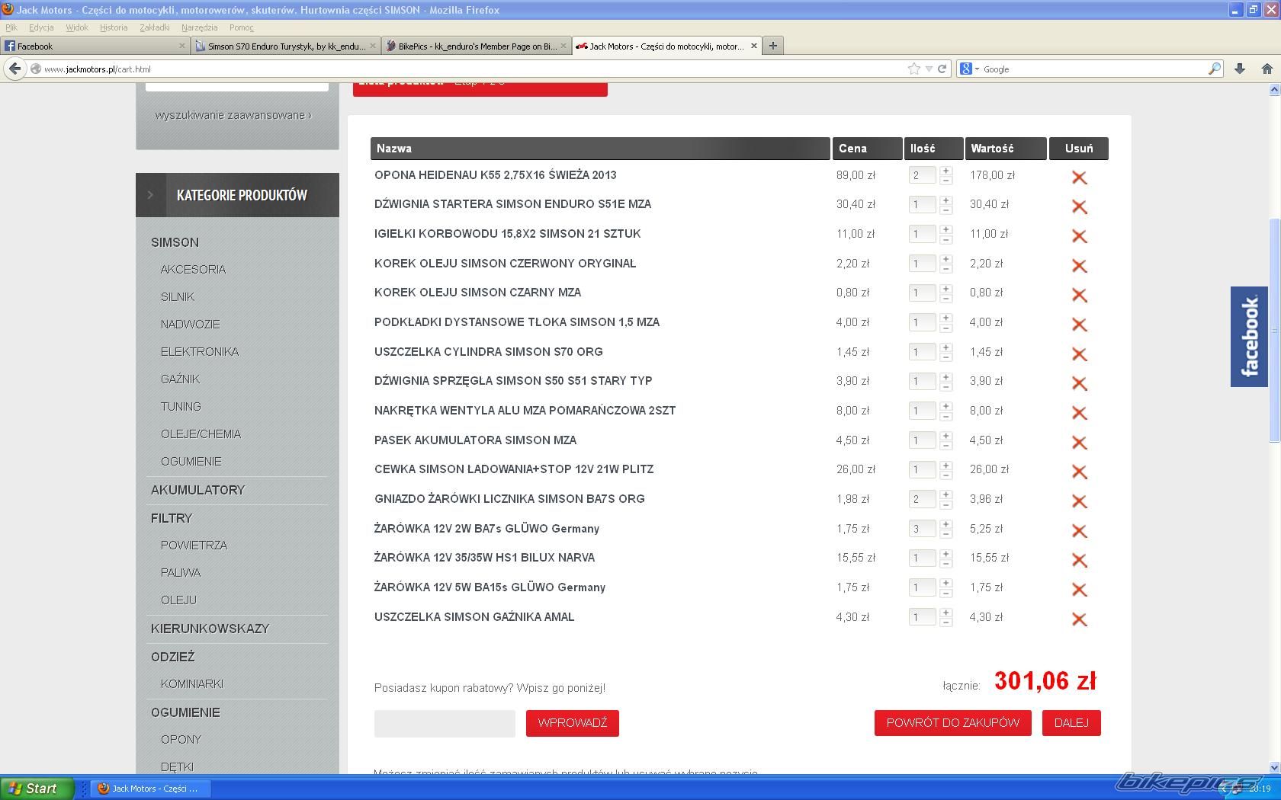Decrease quantity of ŻARÓWKA 12V 2W BA7s

945,534
